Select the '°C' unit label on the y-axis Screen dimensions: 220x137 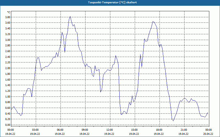[9, 12]
